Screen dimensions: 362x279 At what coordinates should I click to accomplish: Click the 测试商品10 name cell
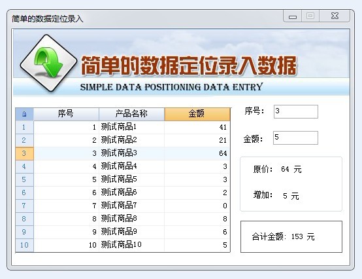131,245
